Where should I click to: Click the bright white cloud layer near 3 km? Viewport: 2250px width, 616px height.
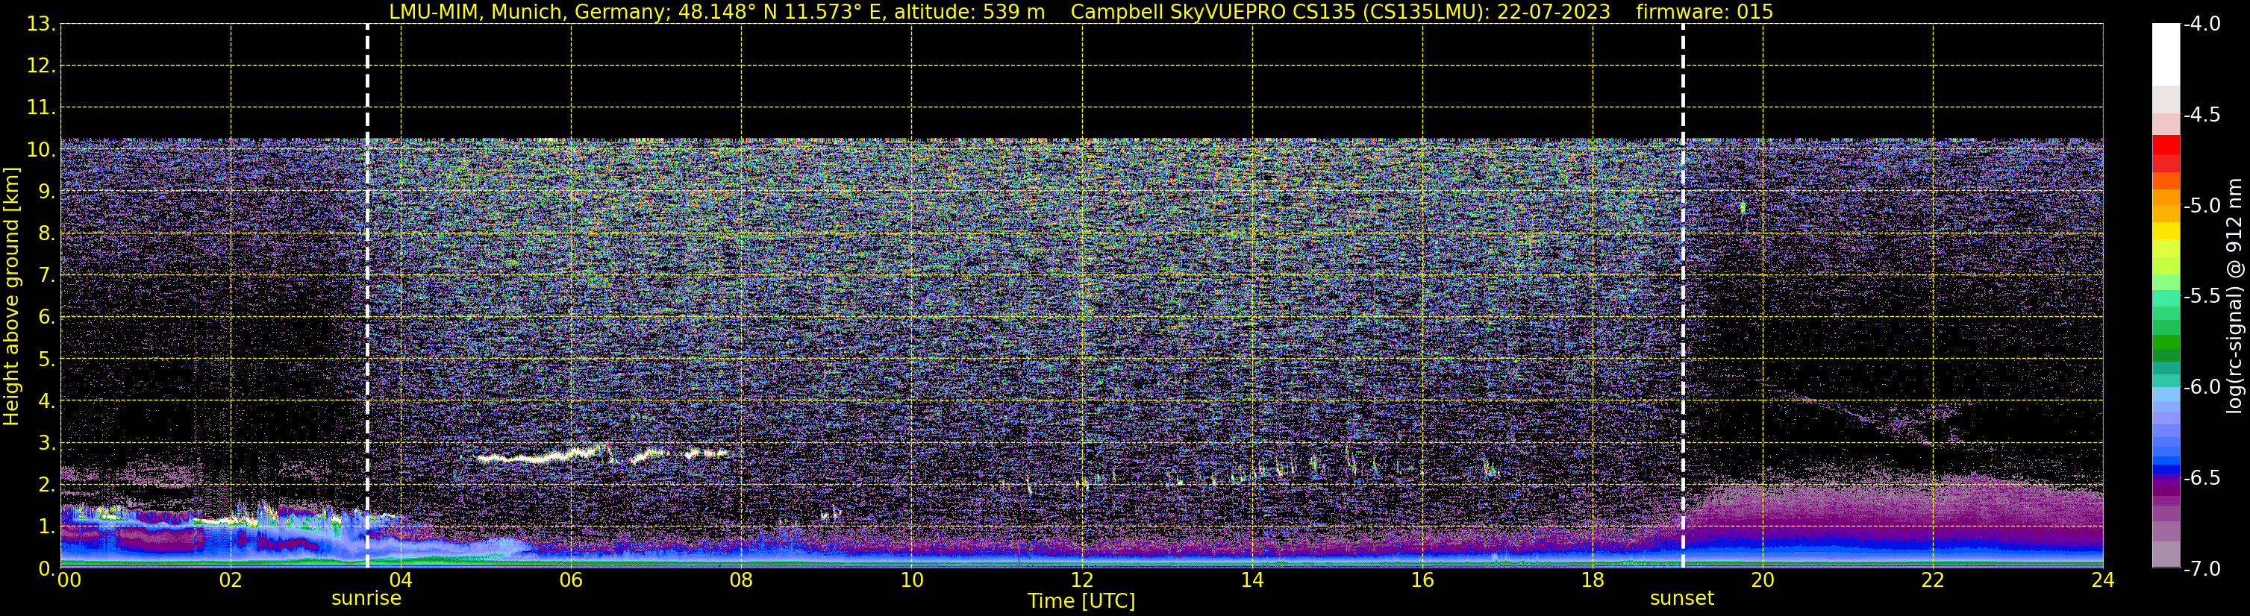603,455
